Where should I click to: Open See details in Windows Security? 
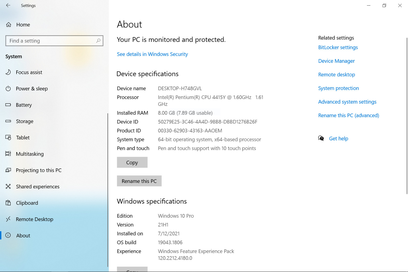tap(152, 54)
